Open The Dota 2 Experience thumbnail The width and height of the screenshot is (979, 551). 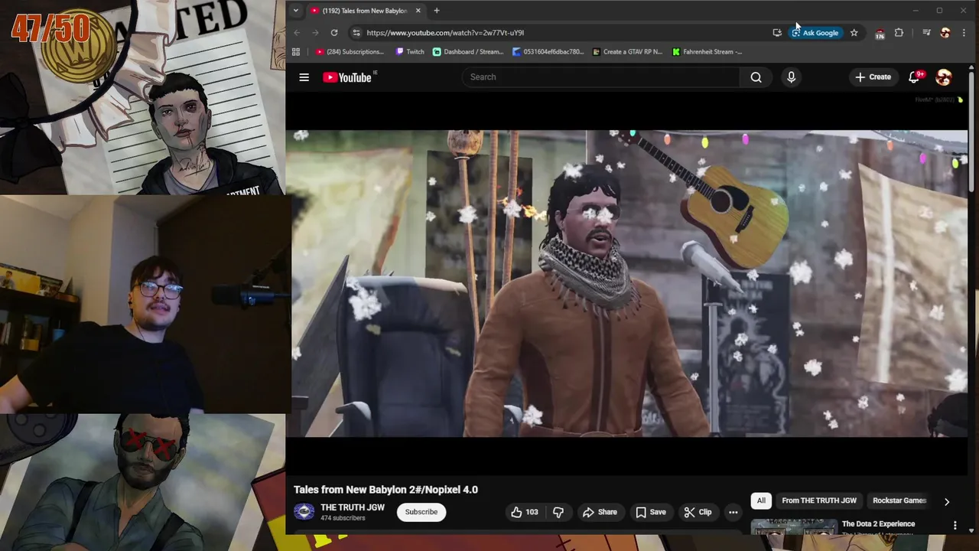click(793, 527)
